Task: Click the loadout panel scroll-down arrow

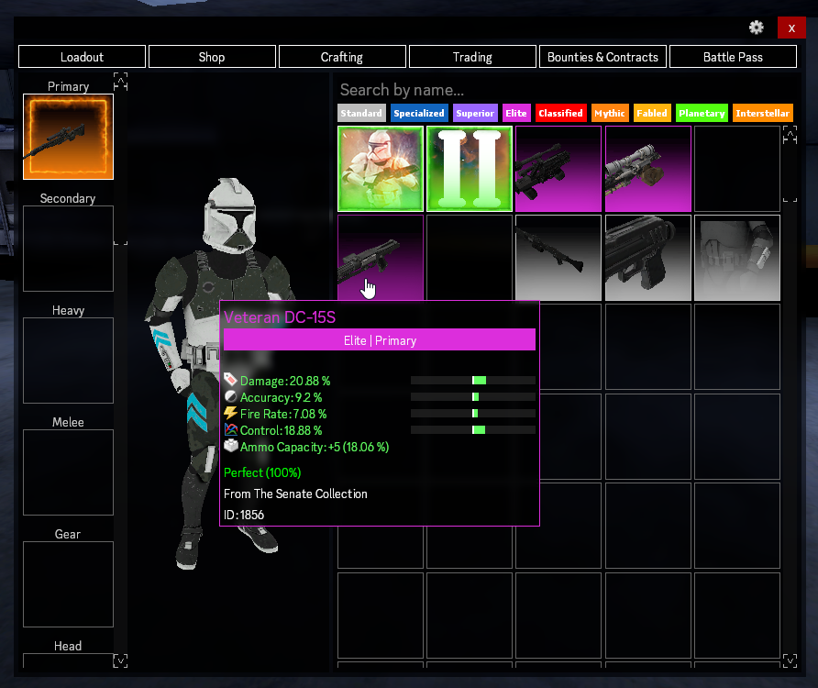Action: 120,660
